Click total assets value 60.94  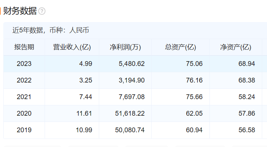pyautogui.click(x=194, y=130)
